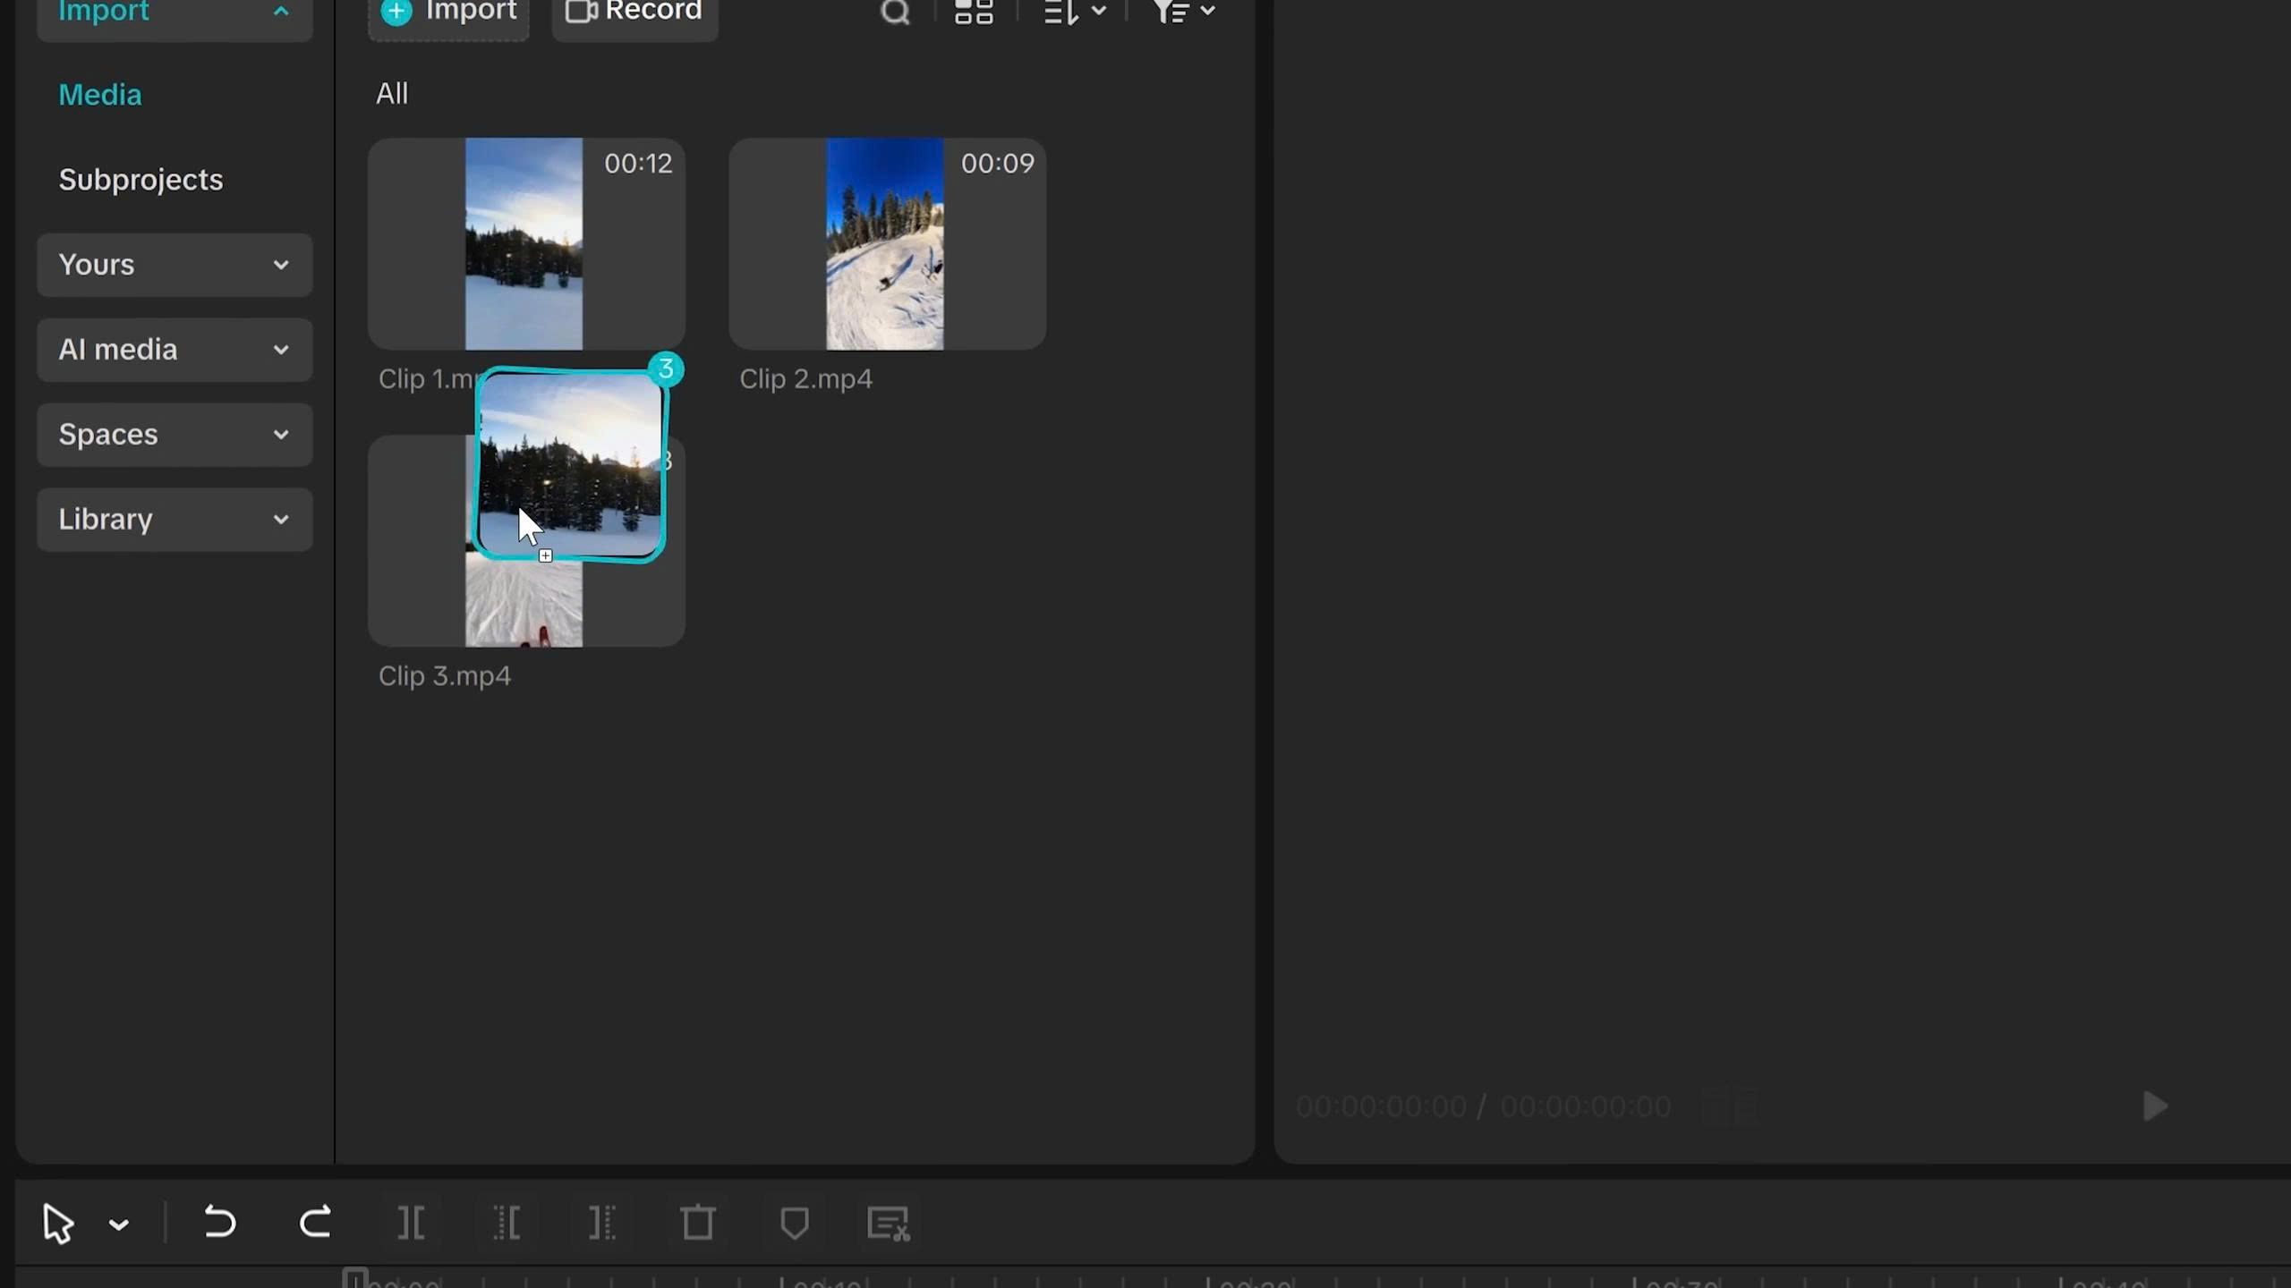The height and width of the screenshot is (1288, 2291).
Task: Open the Media tab
Action: click(100, 95)
